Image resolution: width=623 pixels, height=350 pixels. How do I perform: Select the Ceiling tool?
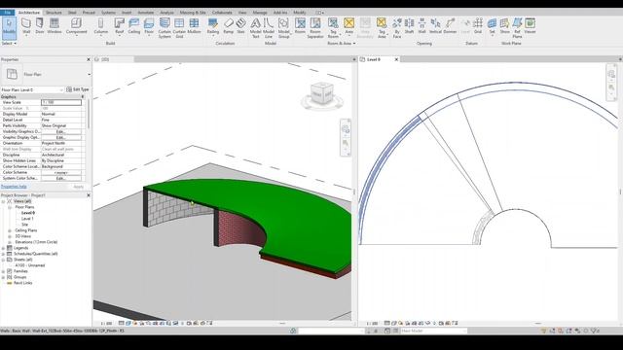pos(134,26)
